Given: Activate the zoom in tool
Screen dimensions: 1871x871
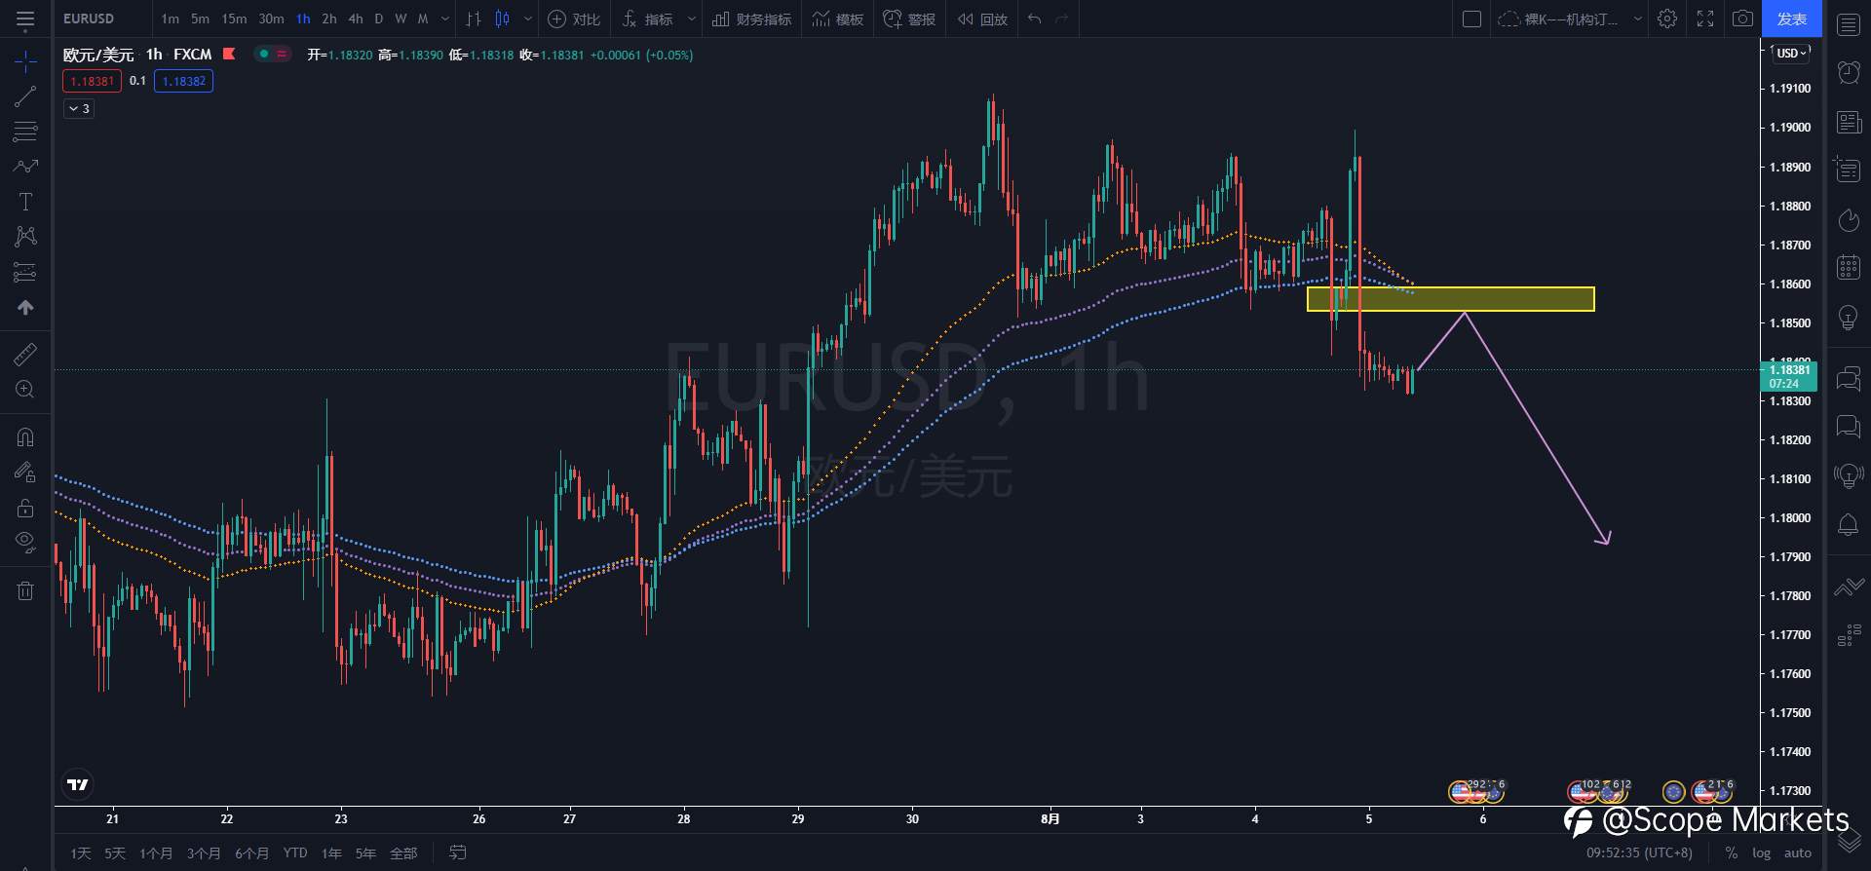Looking at the screenshot, I should [25, 390].
